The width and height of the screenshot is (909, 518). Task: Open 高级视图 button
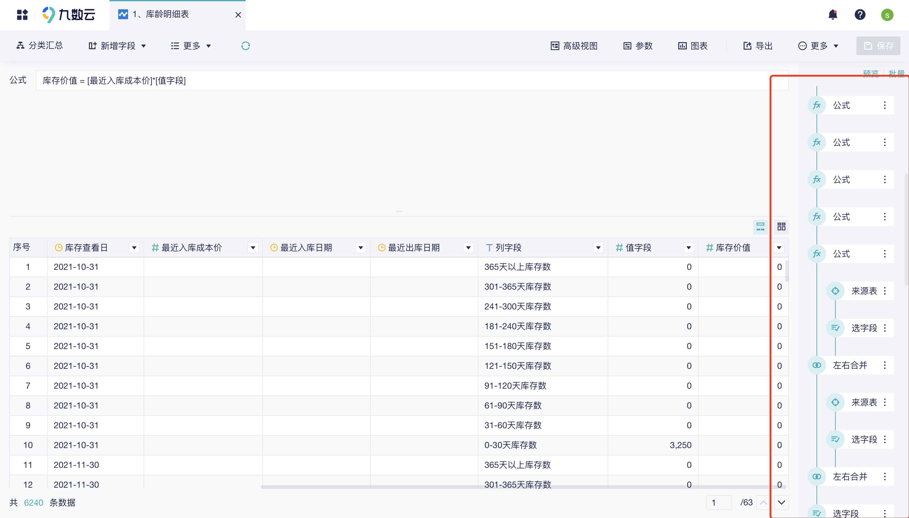pyautogui.click(x=574, y=46)
